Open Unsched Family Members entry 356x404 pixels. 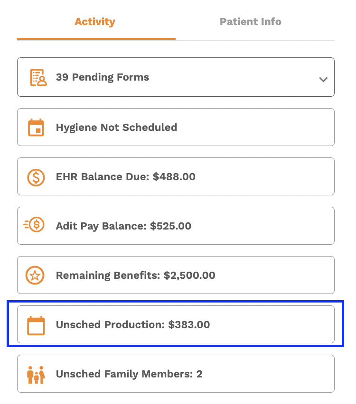(x=176, y=374)
